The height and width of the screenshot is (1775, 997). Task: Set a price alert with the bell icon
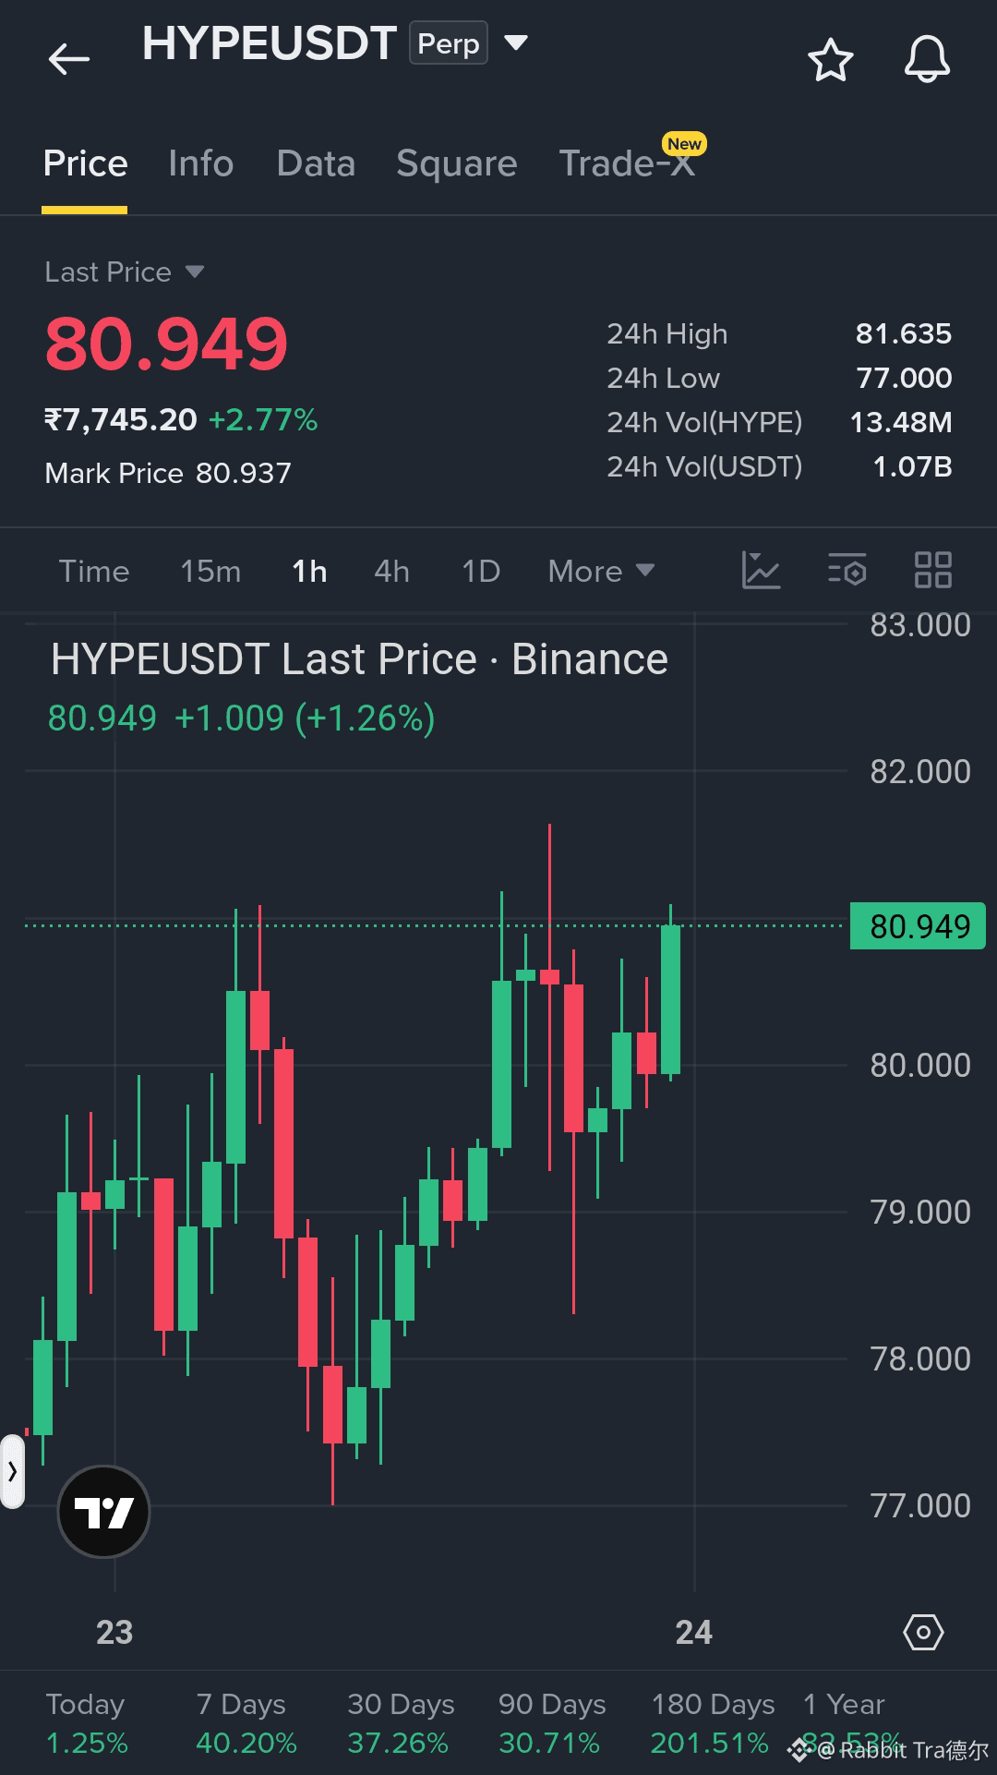point(926,60)
